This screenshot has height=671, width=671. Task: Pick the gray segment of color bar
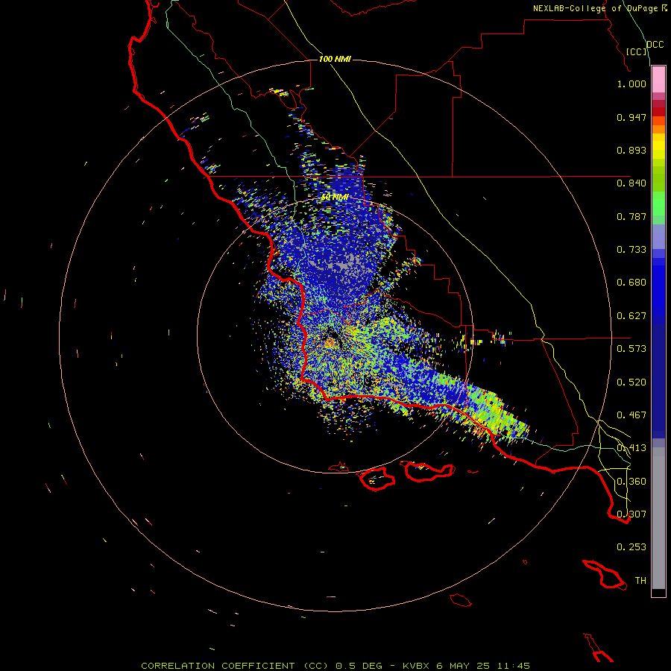click(658, 518)
